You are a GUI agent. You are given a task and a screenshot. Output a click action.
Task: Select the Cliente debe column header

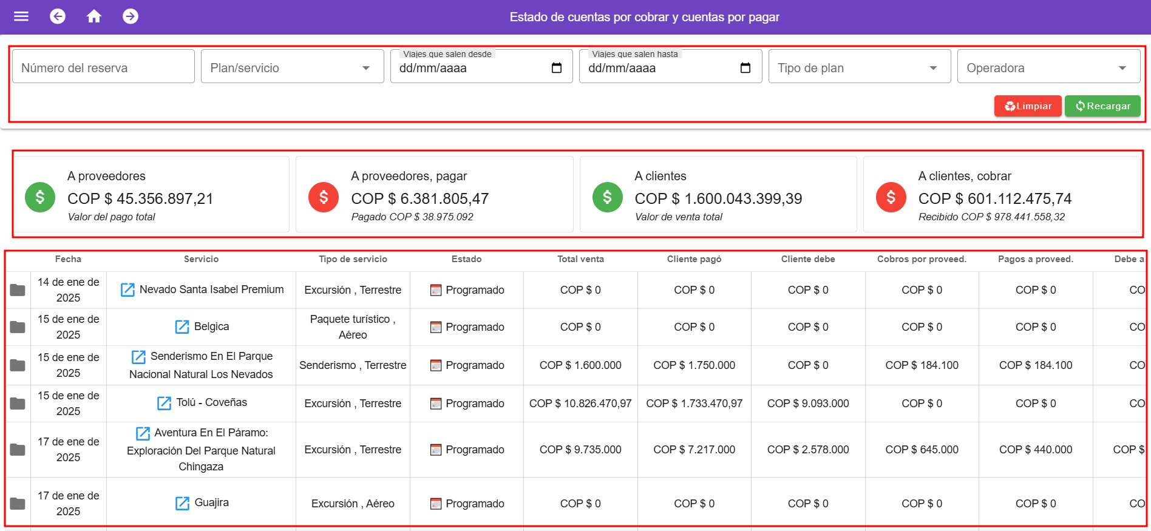pos(807,259)
